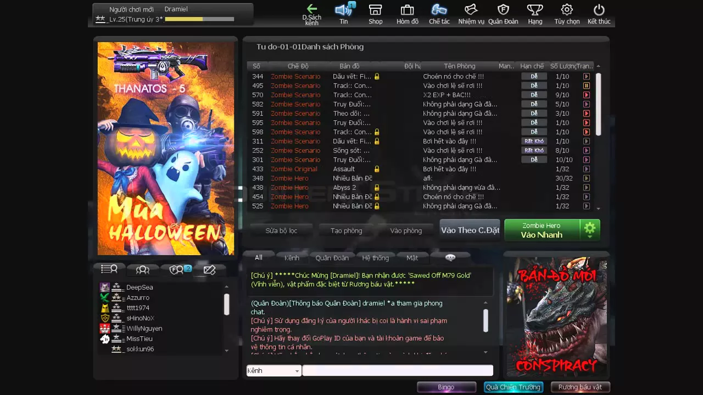Click the Kết thúc power icon
Viewport: 703px width, 395px height.
599,15
